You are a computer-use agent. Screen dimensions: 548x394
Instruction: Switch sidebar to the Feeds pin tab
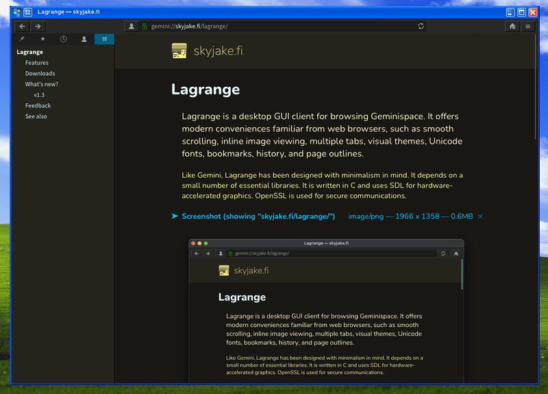coord(22,39)
